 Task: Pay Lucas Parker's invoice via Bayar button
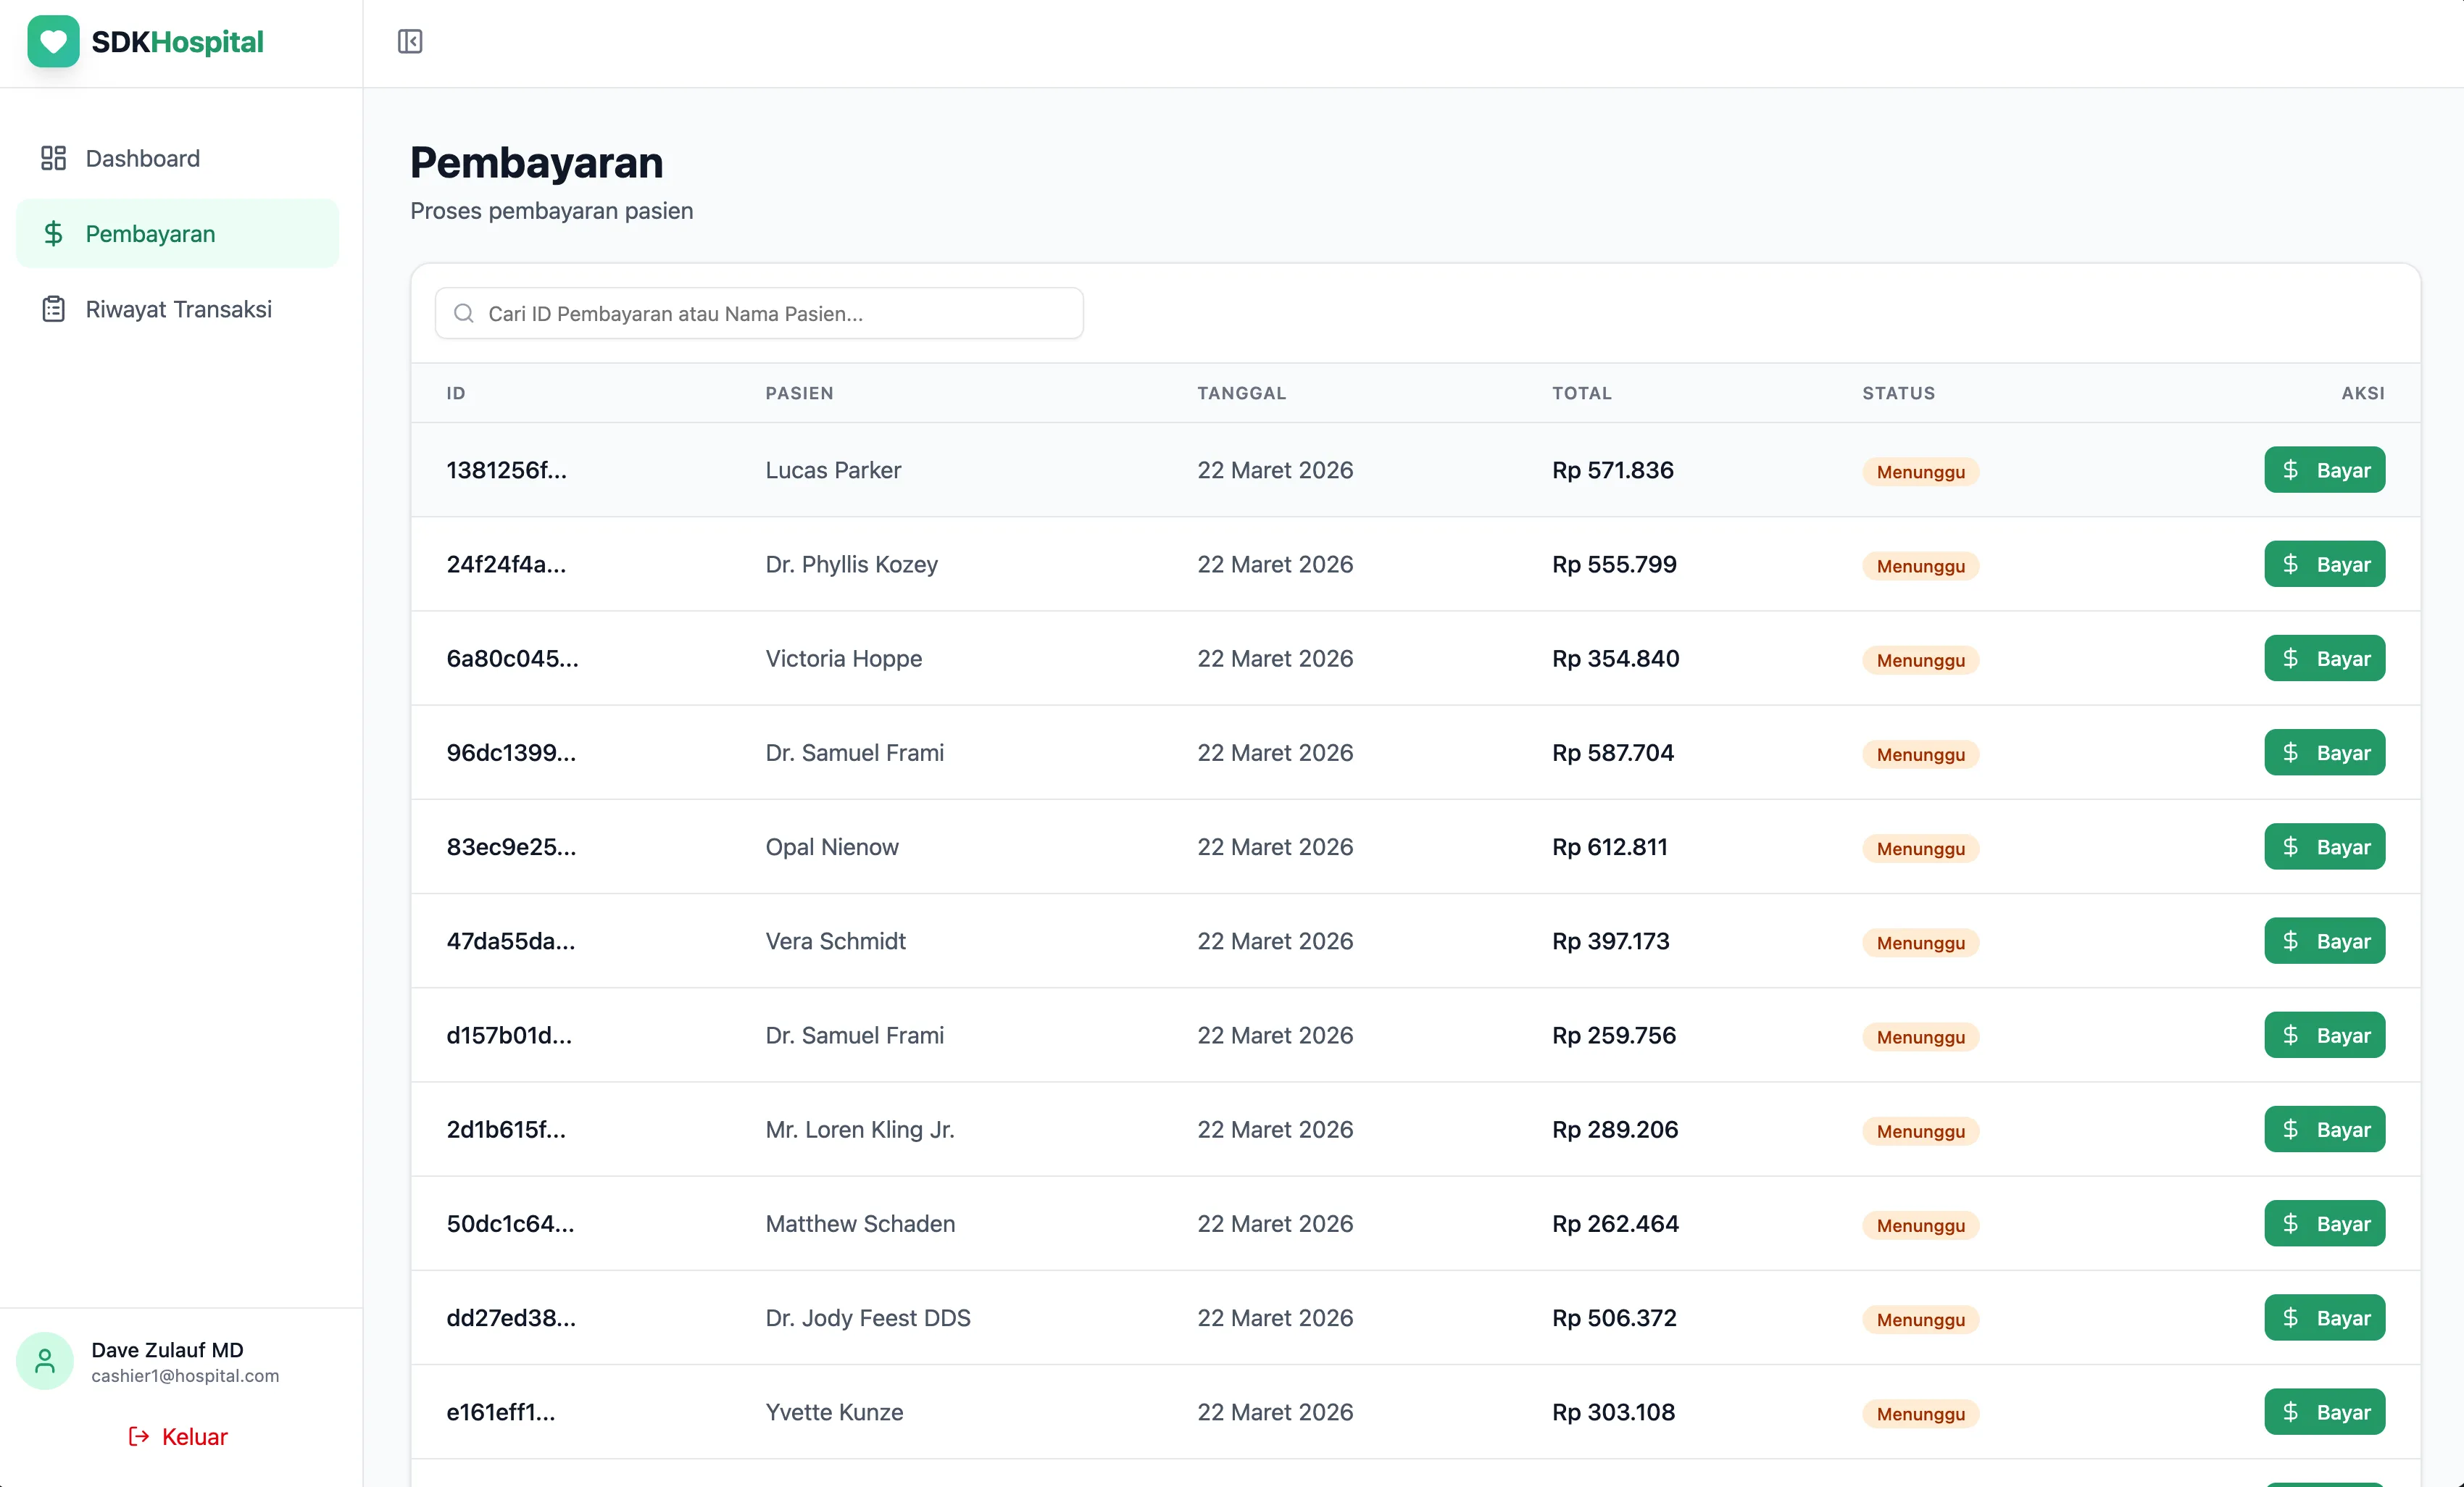click(x=2325, y=470)
